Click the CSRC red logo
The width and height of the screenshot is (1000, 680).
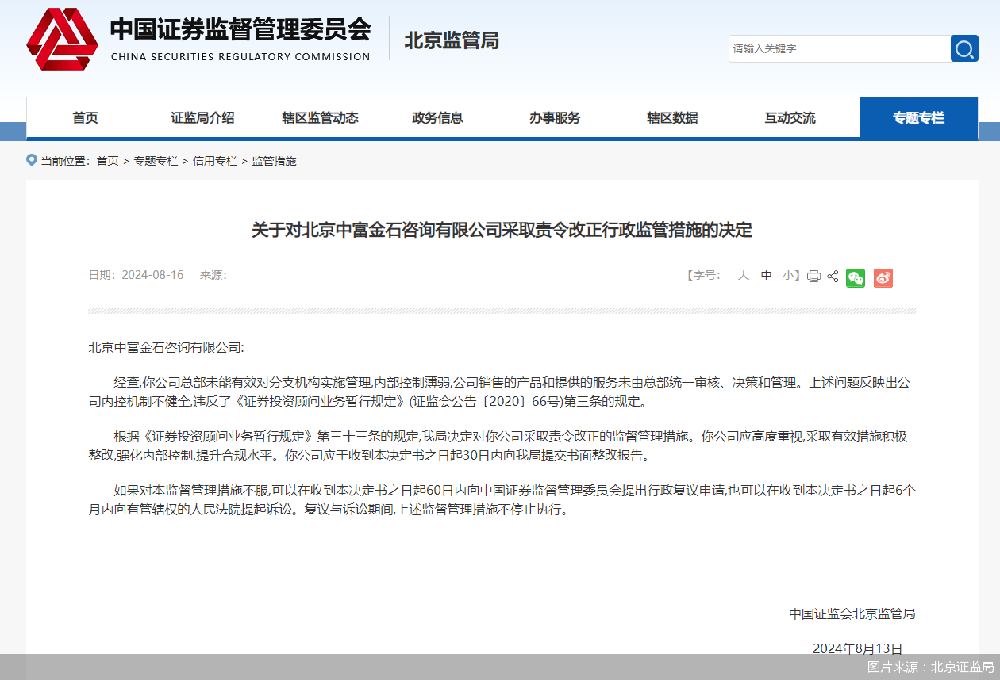click(63, 39)
